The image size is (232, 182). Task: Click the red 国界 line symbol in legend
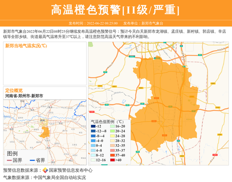9,160
